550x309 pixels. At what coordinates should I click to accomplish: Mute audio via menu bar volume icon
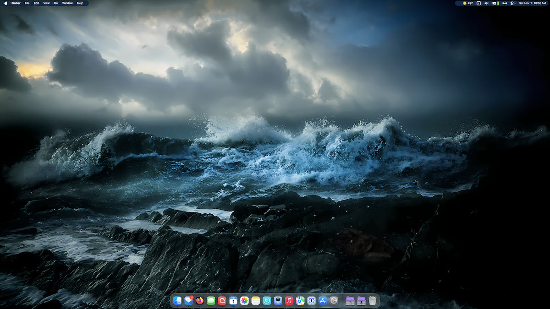point(486,3)
